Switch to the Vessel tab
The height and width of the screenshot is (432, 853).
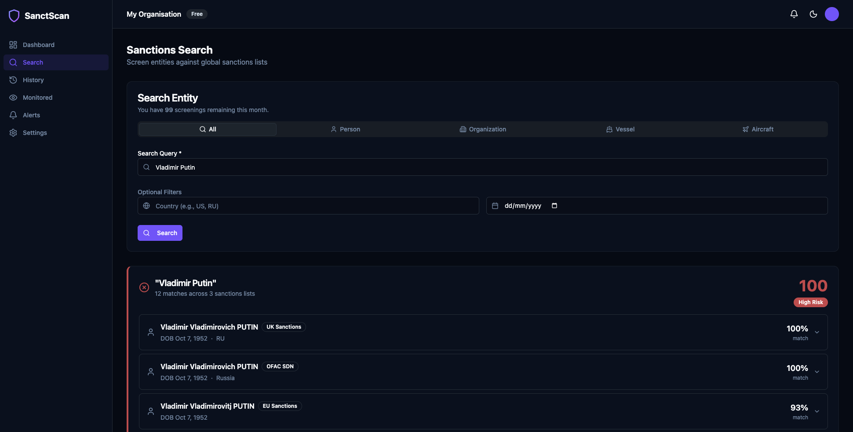pos(620,129)
